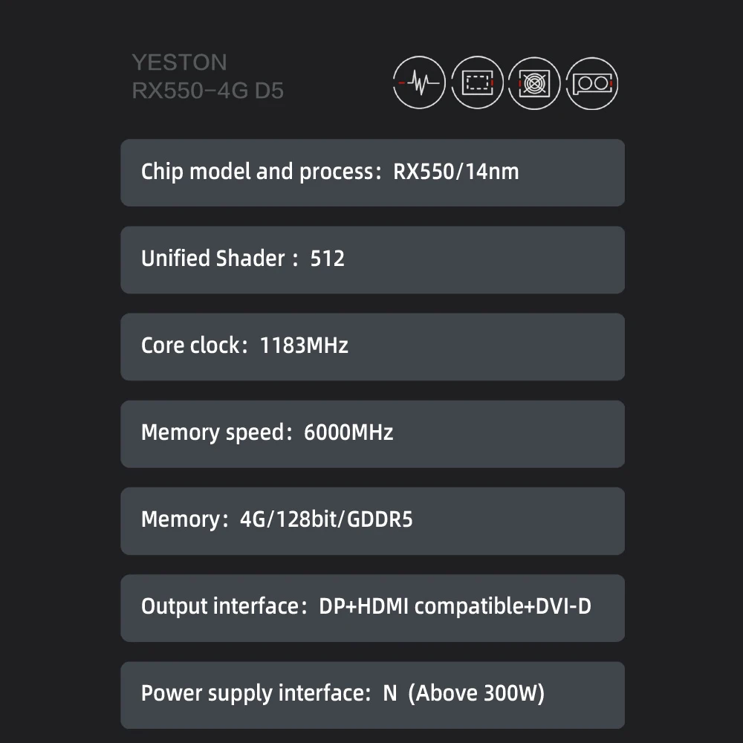The image size is (743, 743).
Task: Click the RX550/14nm value text
Action: pyautogui.click(x=455, y=172)
